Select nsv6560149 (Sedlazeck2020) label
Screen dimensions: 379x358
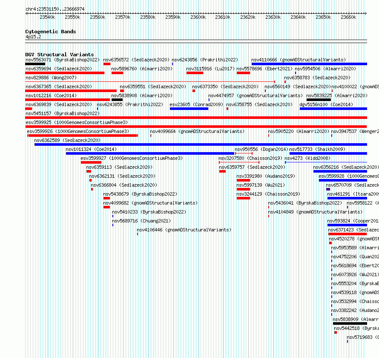[298, 87]
